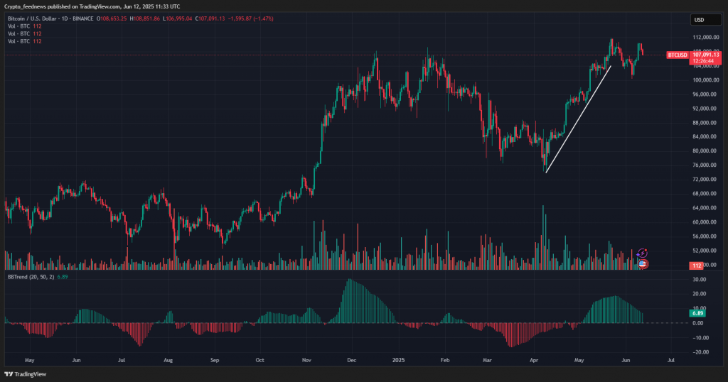Click the 30.00 level on BBTrend scale

(x=698, y=280)
